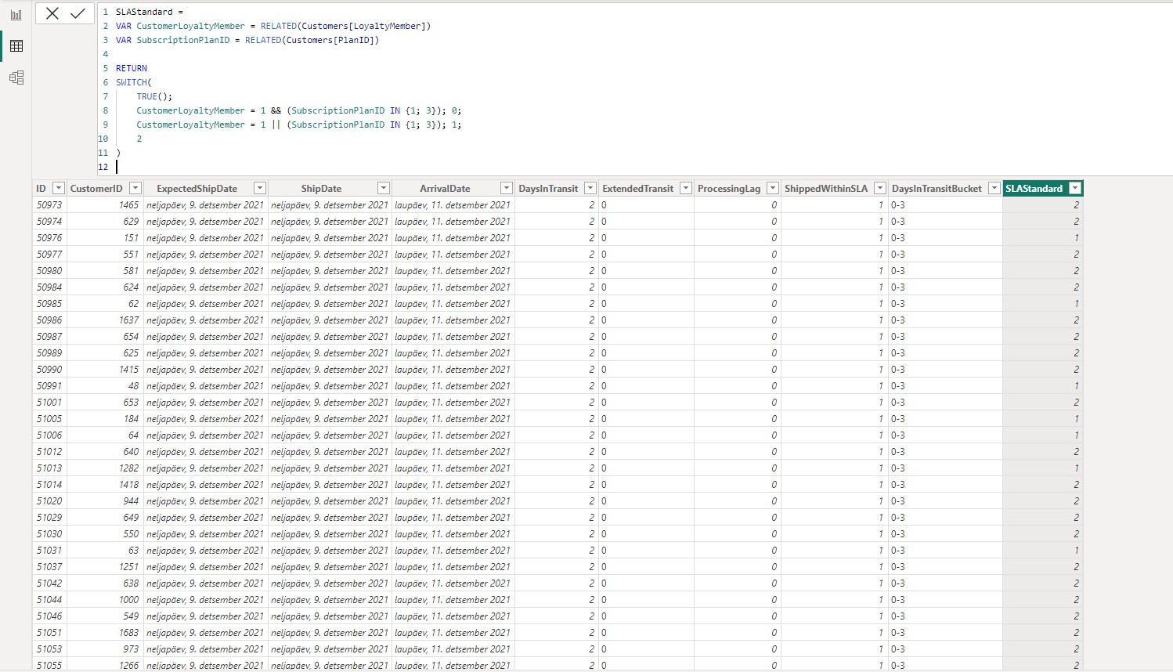Select the row with ID 50973

(49, 205)
